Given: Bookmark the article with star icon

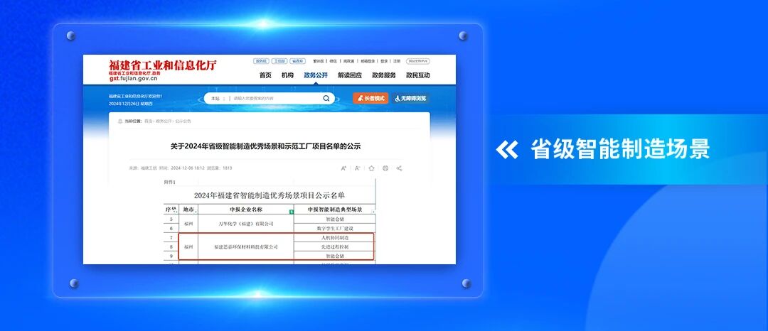Looking at the screenshot, I should 371,168.
